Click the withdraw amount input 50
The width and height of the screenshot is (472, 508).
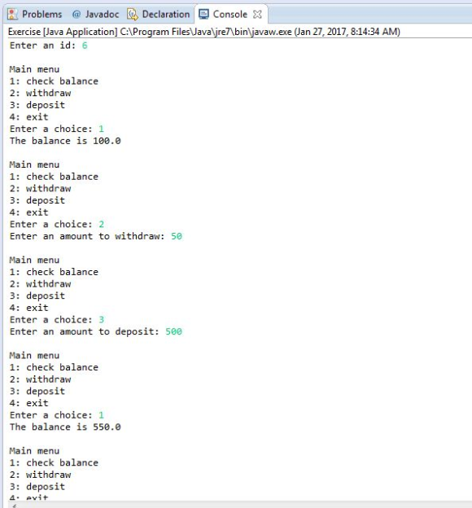177,236
